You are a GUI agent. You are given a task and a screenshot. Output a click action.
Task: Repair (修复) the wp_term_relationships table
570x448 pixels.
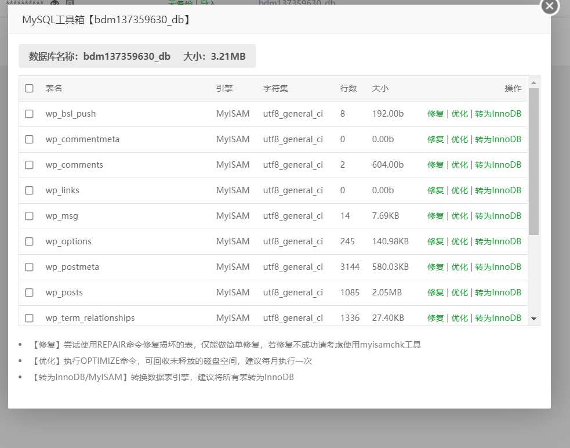coord(435,317)
